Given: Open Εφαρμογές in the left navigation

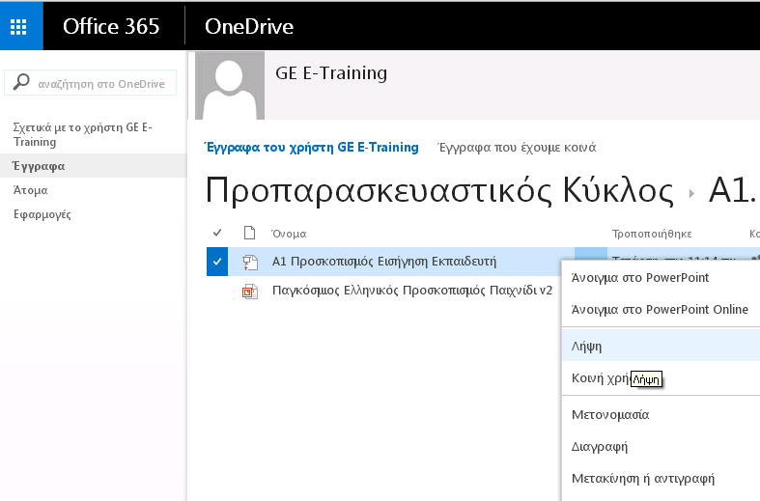Looking at the screenshot, I should tap(42, 214).
